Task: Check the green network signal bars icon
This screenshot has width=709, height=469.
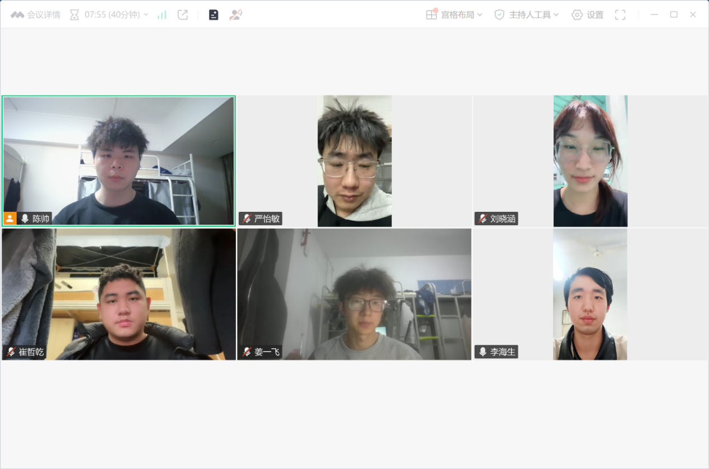Action: [x=162, y=15]
